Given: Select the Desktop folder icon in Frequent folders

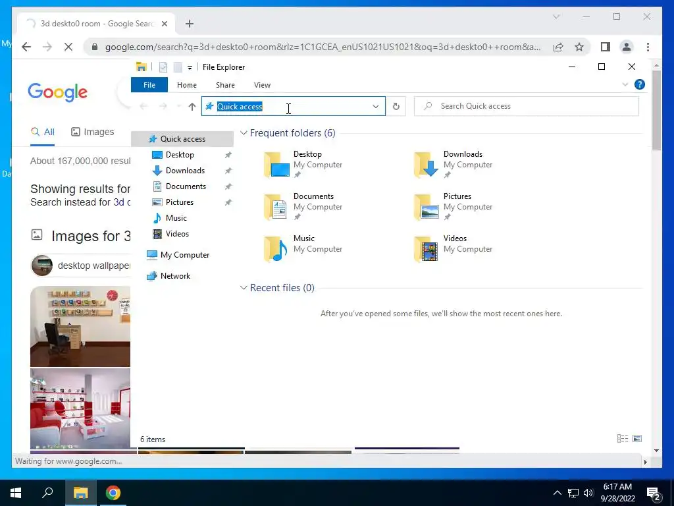Looking at the screenshot, I should (276, 164).
